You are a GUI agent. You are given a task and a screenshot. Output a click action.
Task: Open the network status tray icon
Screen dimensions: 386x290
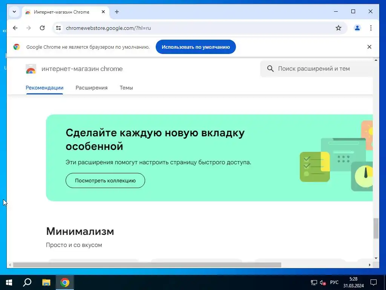[314, 282]
